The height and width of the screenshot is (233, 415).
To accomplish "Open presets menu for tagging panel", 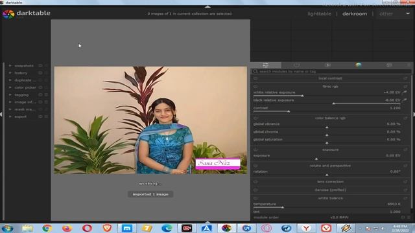I will tap(46, 94).
